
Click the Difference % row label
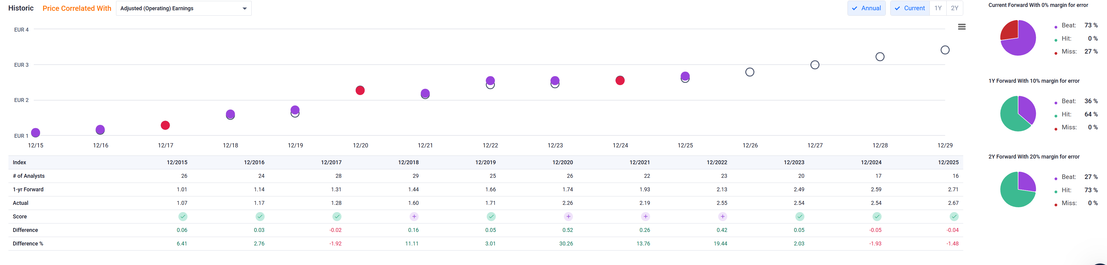(x=28, y=244)
